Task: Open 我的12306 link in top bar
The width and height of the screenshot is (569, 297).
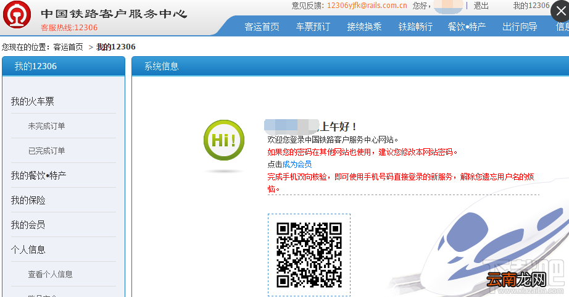Action: click(x=531, y=6)
